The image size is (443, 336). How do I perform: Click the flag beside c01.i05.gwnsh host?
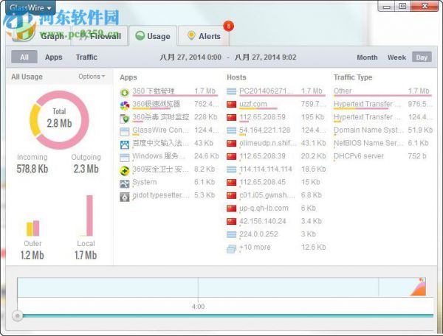231,195
